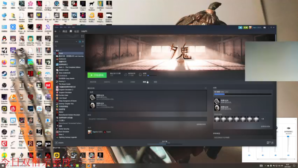Screen dimensions: 298x168
Task: Click the achievements panel progress bar
Action: click(x=243, y=94)
